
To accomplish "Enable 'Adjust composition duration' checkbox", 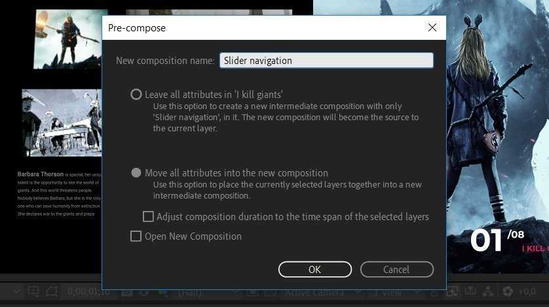I will coord(149,217).
